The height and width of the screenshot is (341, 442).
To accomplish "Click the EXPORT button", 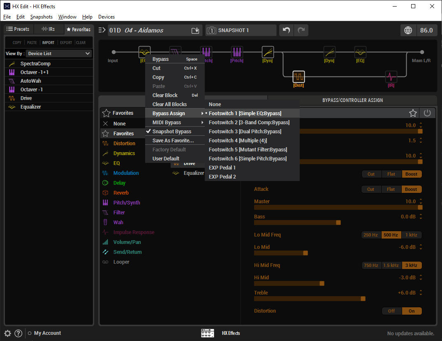I will pos(66,43).
